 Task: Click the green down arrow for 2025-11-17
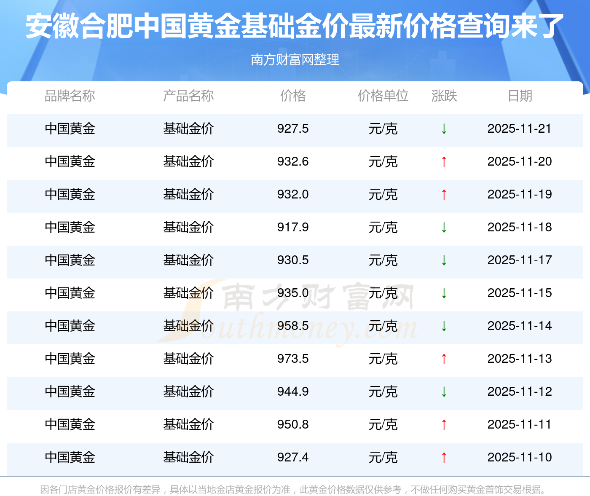[444, 260]
